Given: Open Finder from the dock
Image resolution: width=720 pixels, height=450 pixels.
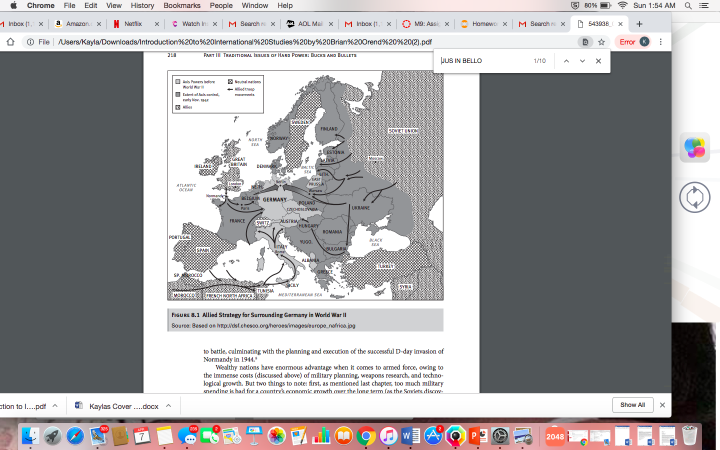Looking at the screenshot, I should click(30, 436).
